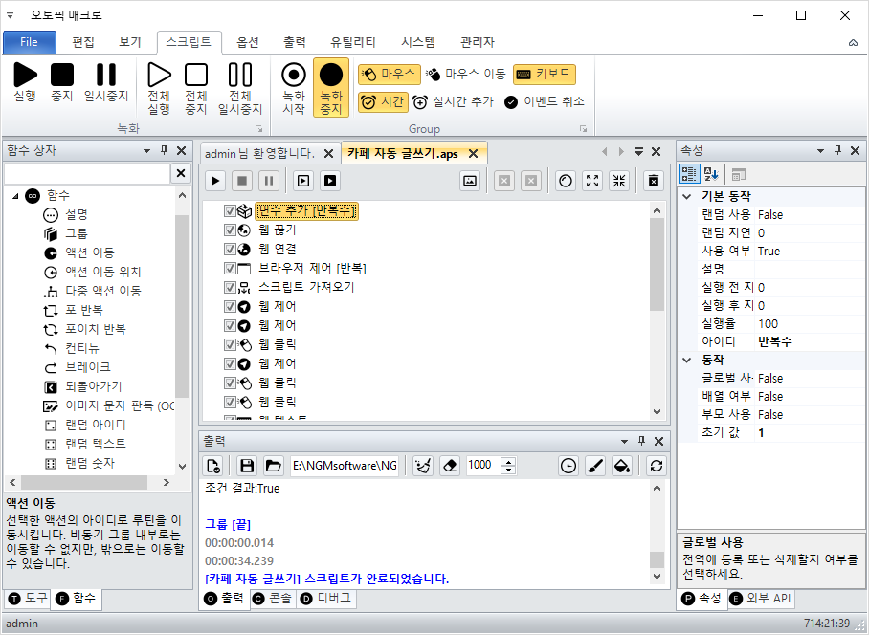Uncheck 스크립트 가져오기 action checkbox

coord(230,287)
